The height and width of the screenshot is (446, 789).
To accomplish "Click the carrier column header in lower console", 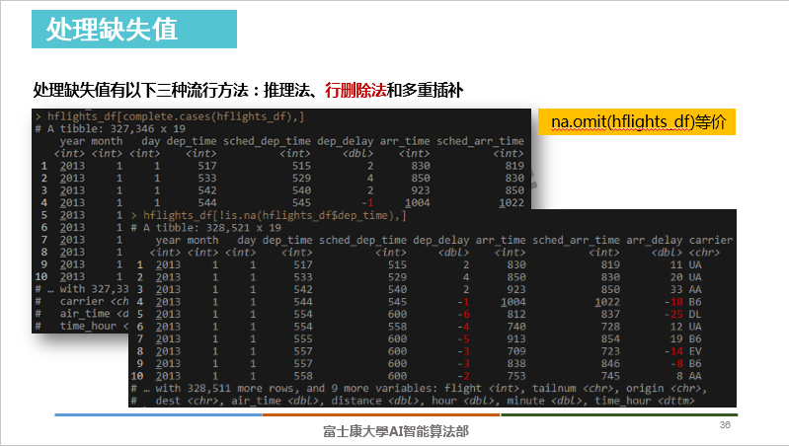I will [711, 241].
